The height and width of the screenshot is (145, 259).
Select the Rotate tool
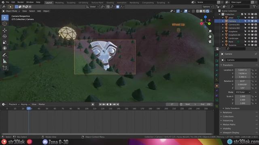(x=5, y=36)
